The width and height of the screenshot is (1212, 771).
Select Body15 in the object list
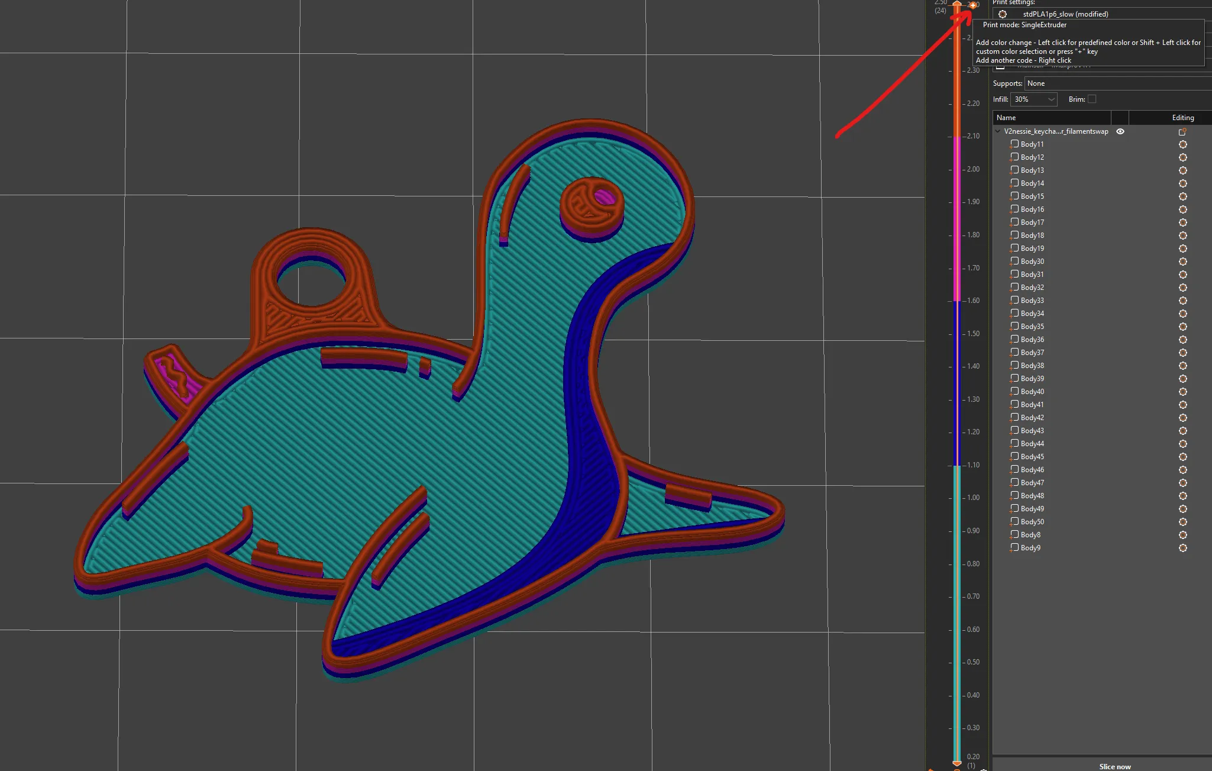coord(1032,196)
